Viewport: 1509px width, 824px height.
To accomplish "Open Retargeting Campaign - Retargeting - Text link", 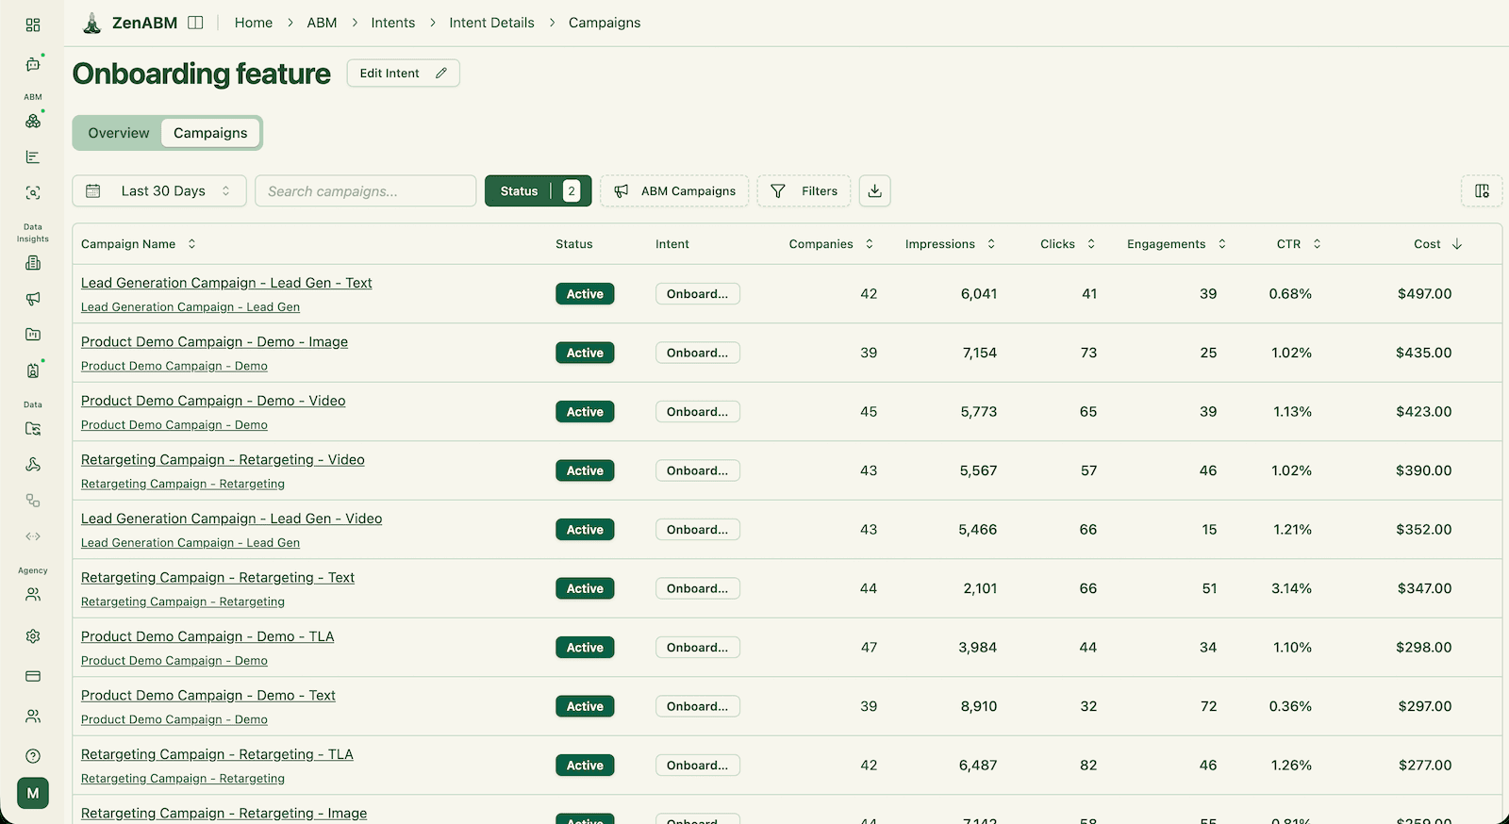I will (x=218, y=577).
